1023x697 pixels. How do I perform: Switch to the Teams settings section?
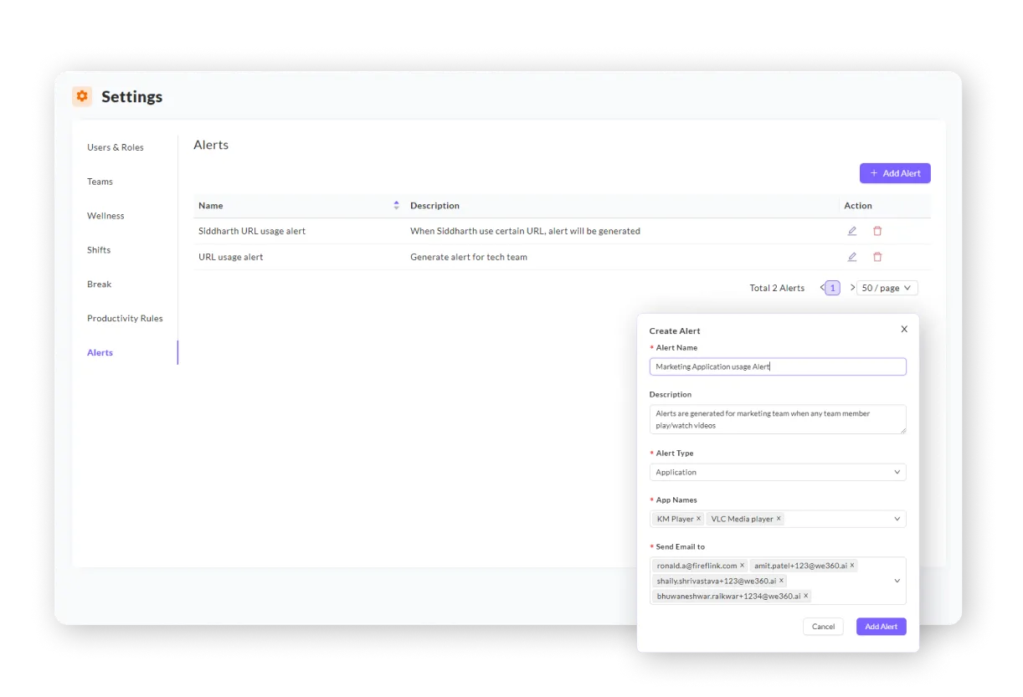click(100, 182)
